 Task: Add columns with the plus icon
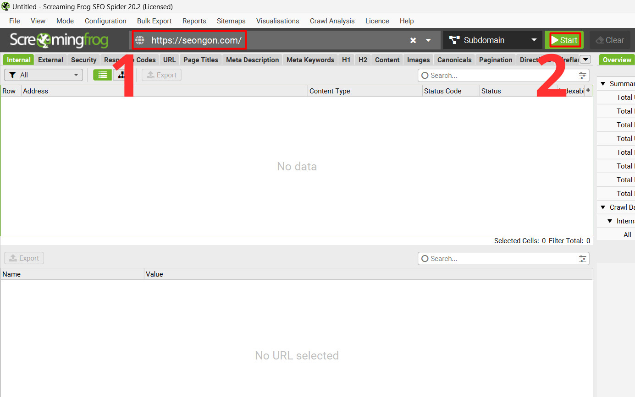[x=588, y=91]
